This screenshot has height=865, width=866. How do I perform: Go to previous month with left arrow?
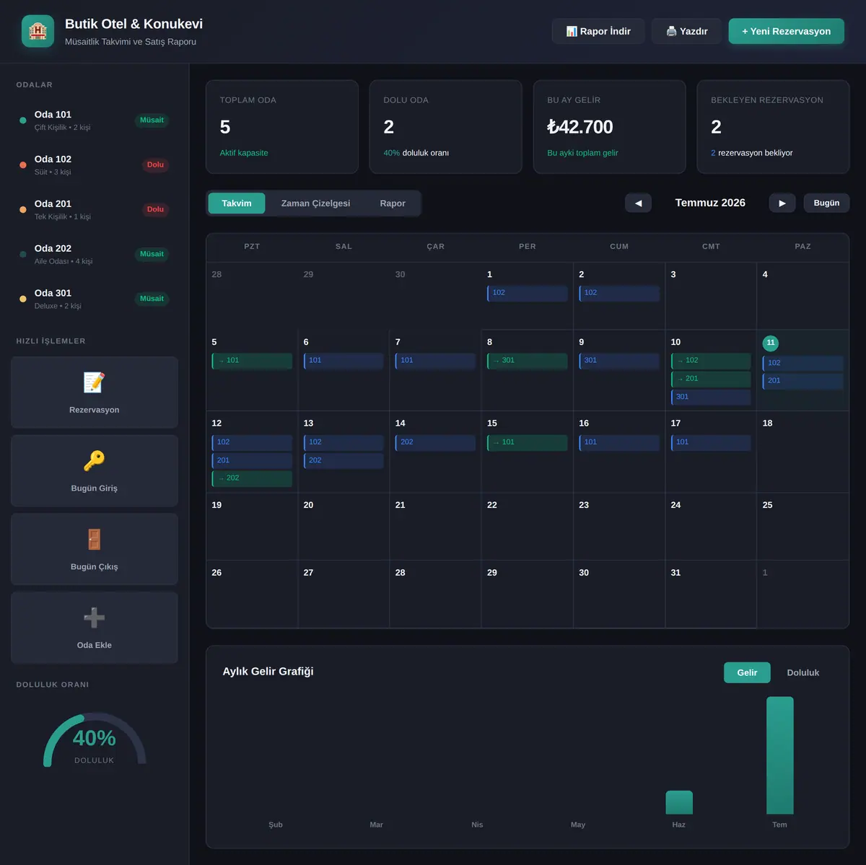tap(638, 203)
